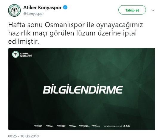Click the Konyaspor Radyo logo in footer
164x140 pixels.
96,126
